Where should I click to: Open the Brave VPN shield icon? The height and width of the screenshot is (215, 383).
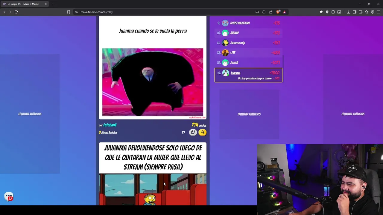point(373,12)
